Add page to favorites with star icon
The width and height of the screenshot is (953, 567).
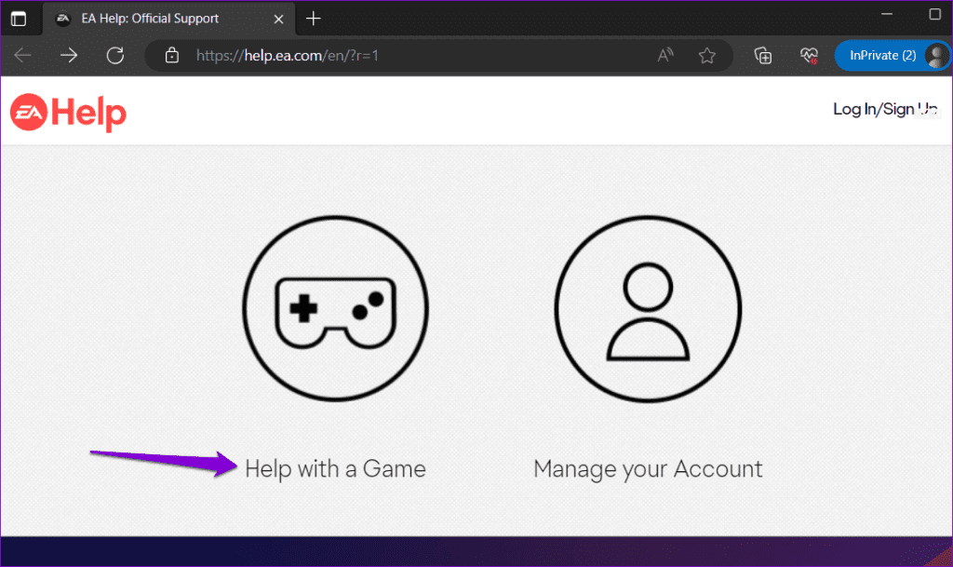click(x=707, y=56)
